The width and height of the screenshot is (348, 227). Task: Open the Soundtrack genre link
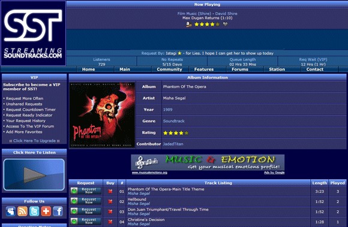(x=174, y=121)
